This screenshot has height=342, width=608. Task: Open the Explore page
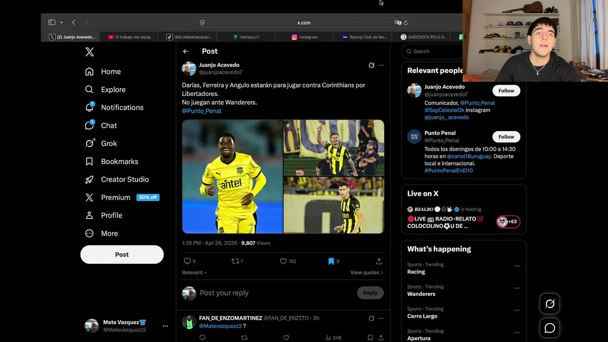click(105, 89)
